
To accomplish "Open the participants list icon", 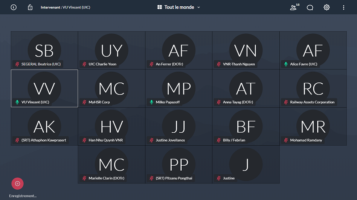I will point(293,7).
